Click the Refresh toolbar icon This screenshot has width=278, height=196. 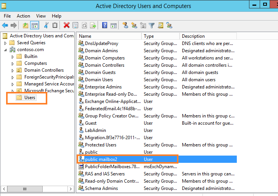click(x=84, y=25)
